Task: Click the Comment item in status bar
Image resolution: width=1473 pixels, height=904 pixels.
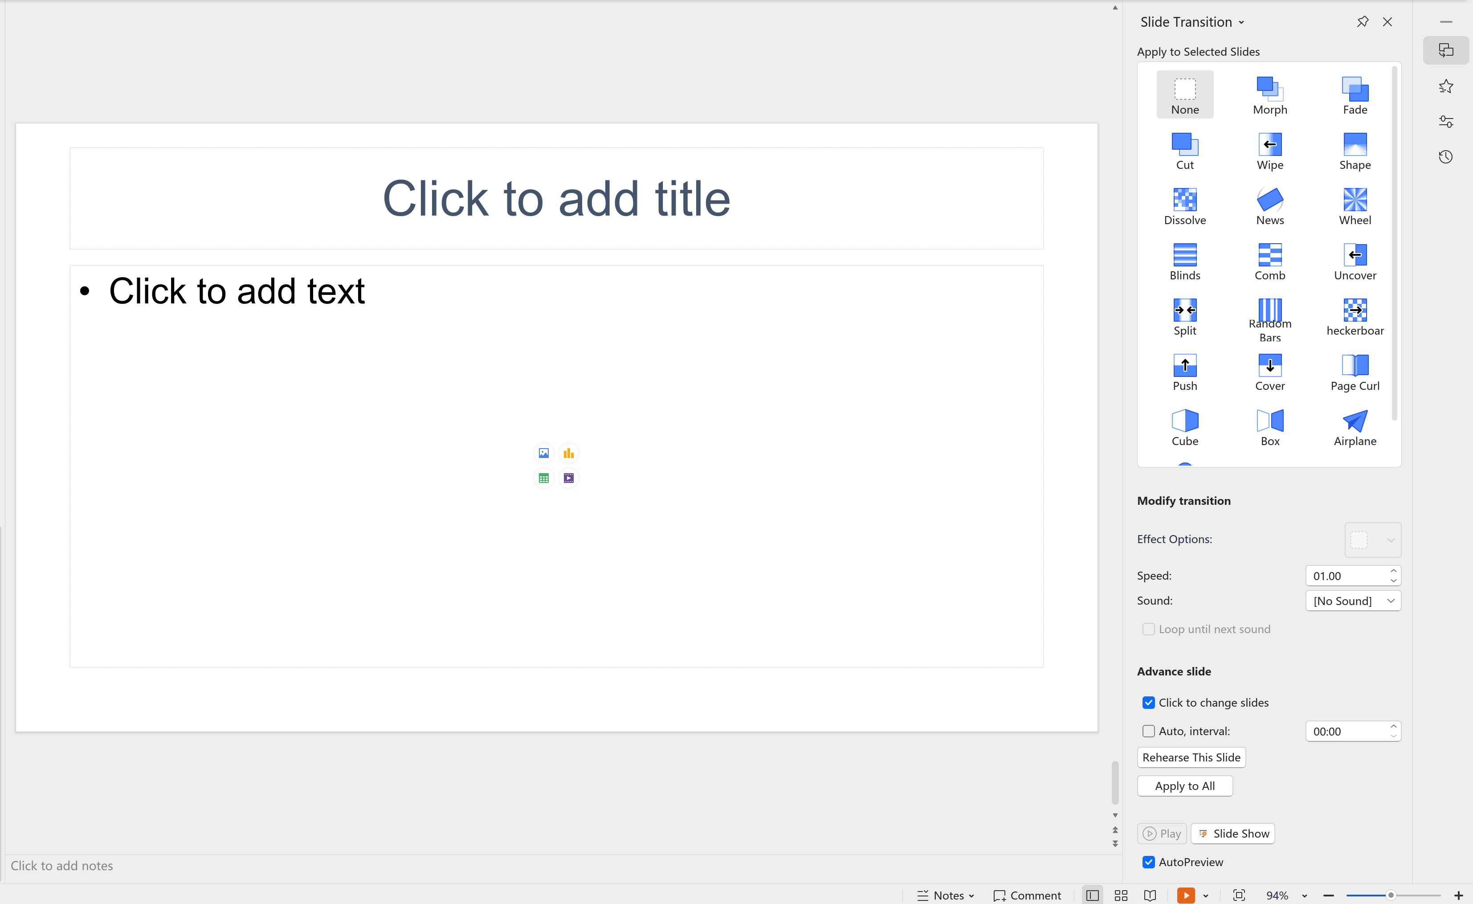Action: [1026, 895]
